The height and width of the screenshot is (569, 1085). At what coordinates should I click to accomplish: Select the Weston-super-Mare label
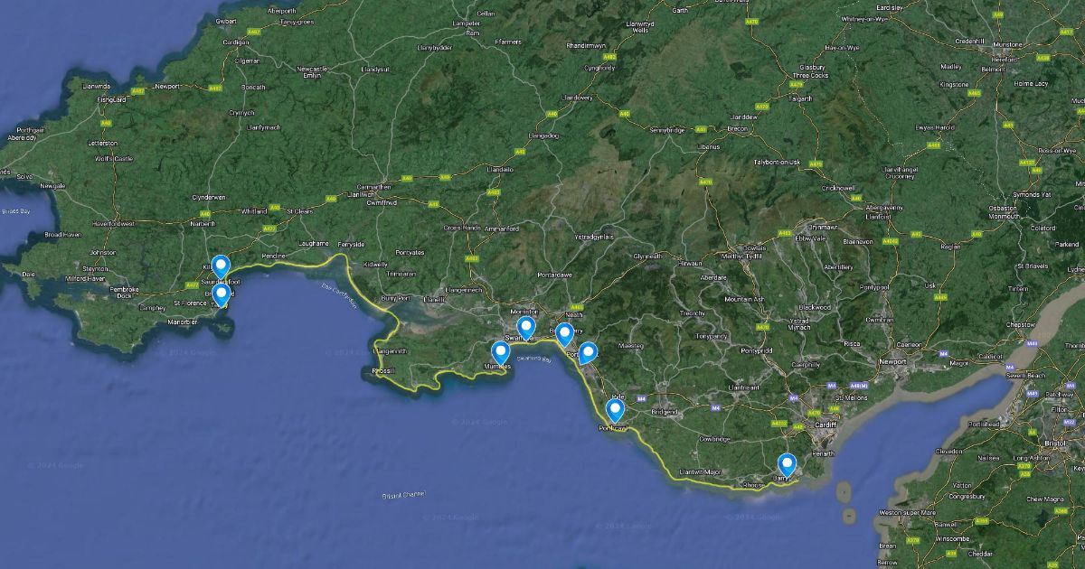905,512
